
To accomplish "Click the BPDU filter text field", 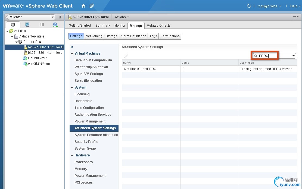I will tap(274, 56).
